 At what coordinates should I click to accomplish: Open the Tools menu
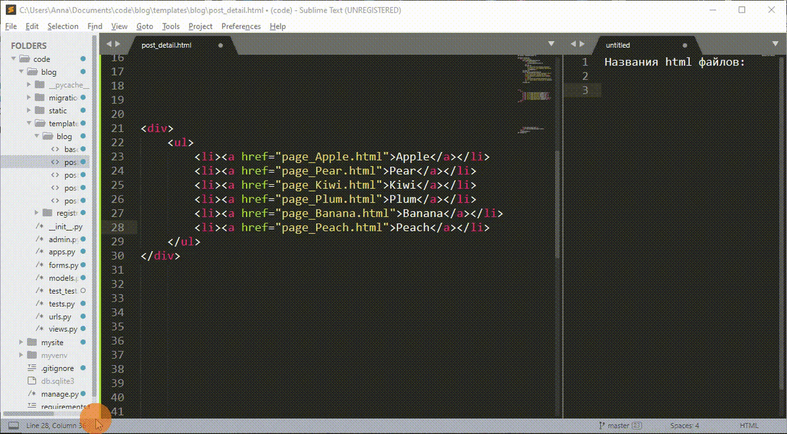point(171,26)
